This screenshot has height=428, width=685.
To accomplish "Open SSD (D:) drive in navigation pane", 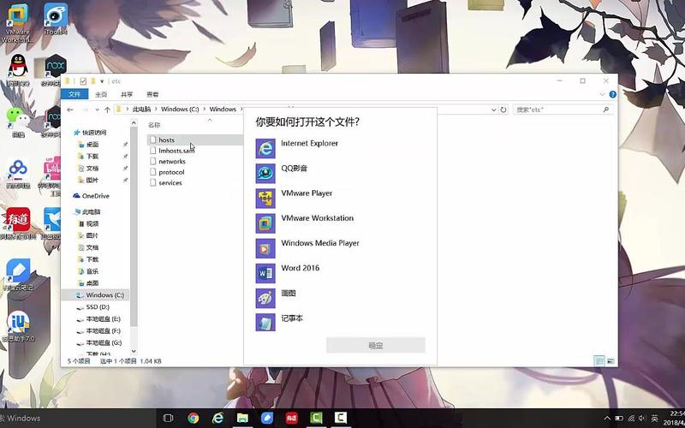I will click(x=98, y=307).
